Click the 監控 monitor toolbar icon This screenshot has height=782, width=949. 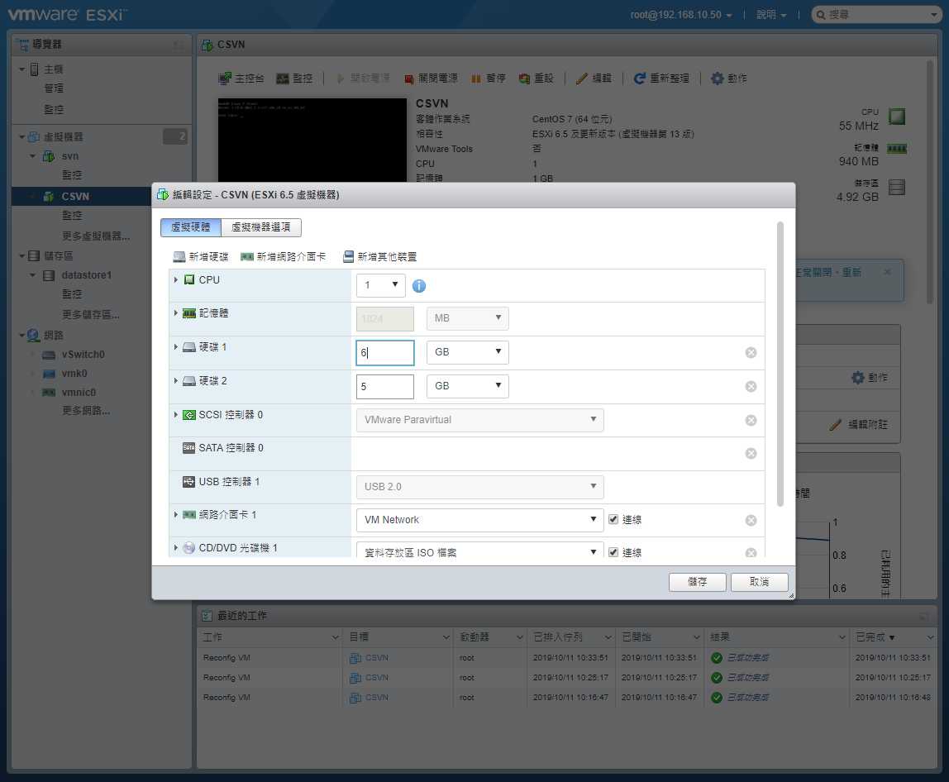283,78
